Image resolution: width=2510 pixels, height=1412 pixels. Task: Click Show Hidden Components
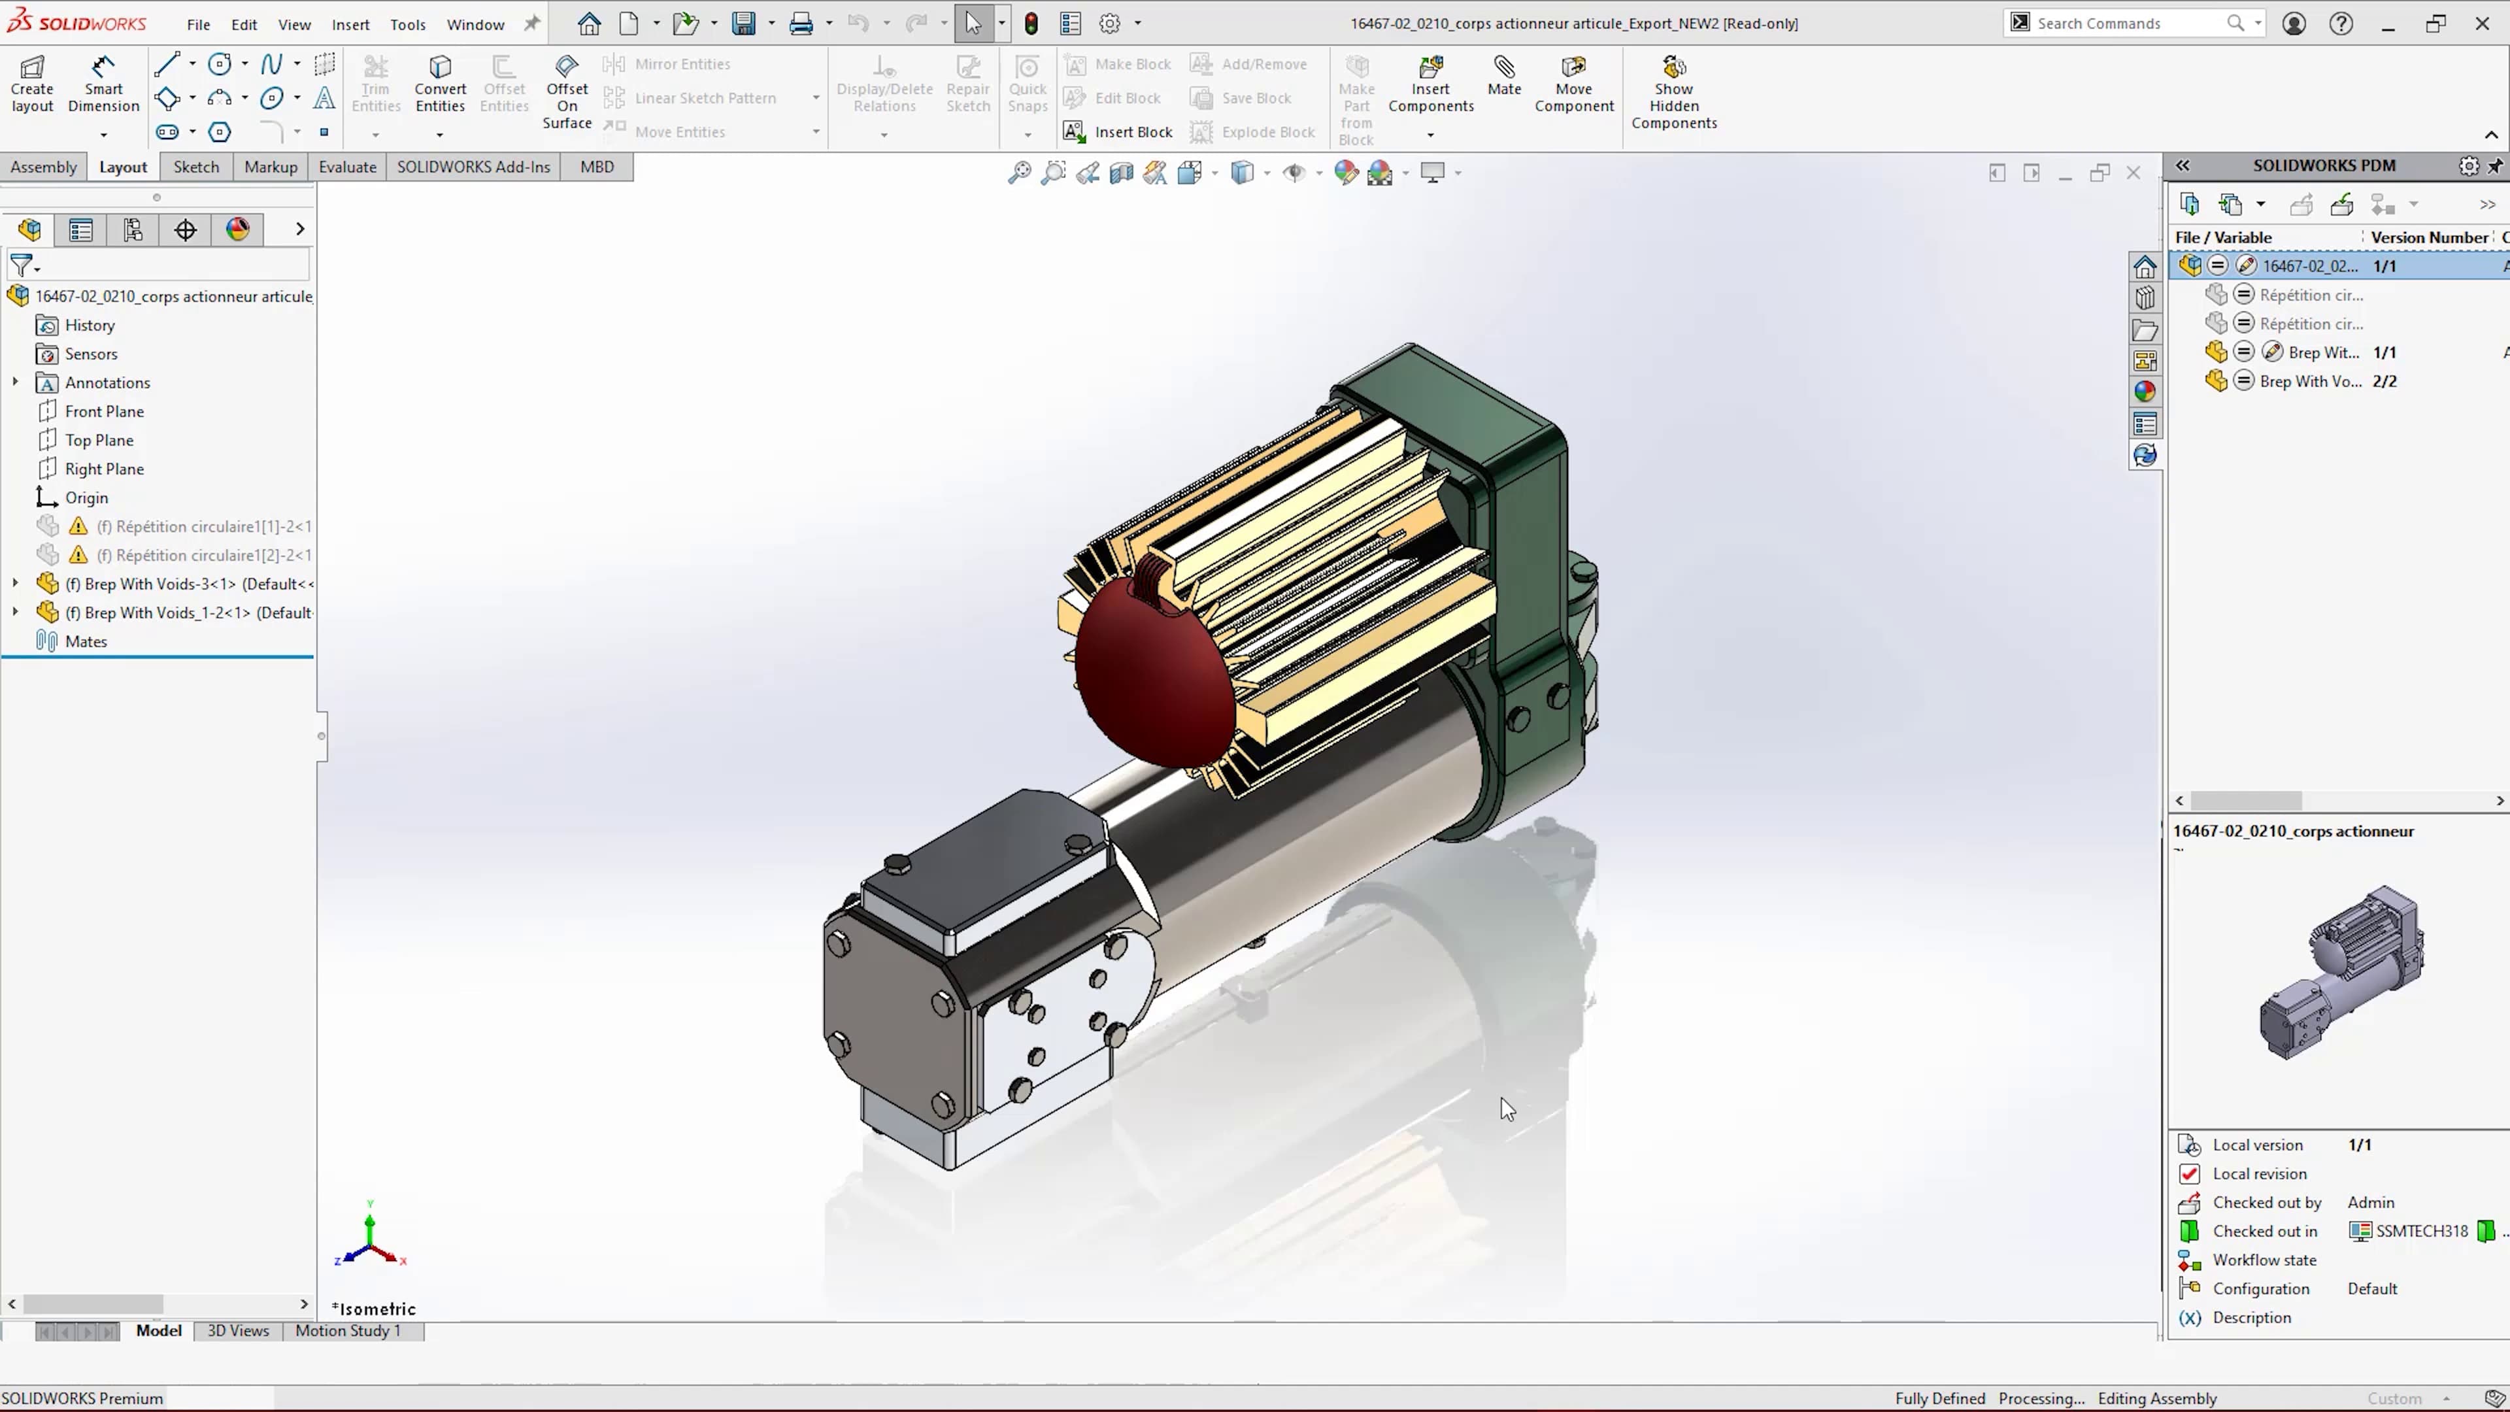pyautogui.click(x=1674, y=93)
